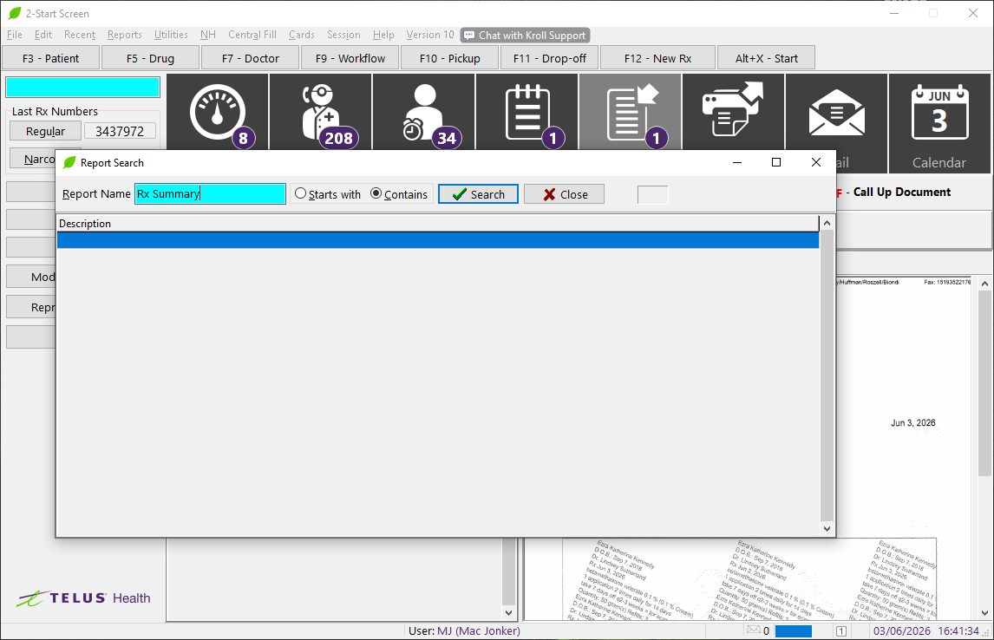Click F7 - Doctor button

251,58
